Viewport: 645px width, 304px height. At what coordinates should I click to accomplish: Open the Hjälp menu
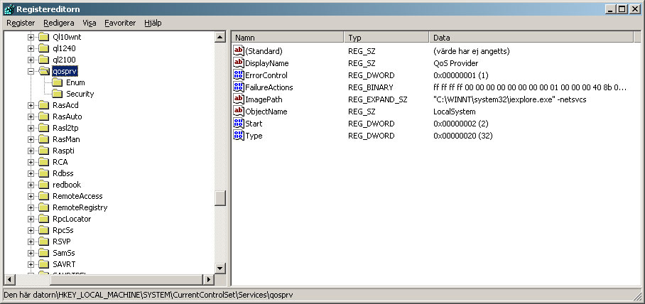(x=153, y=23)
